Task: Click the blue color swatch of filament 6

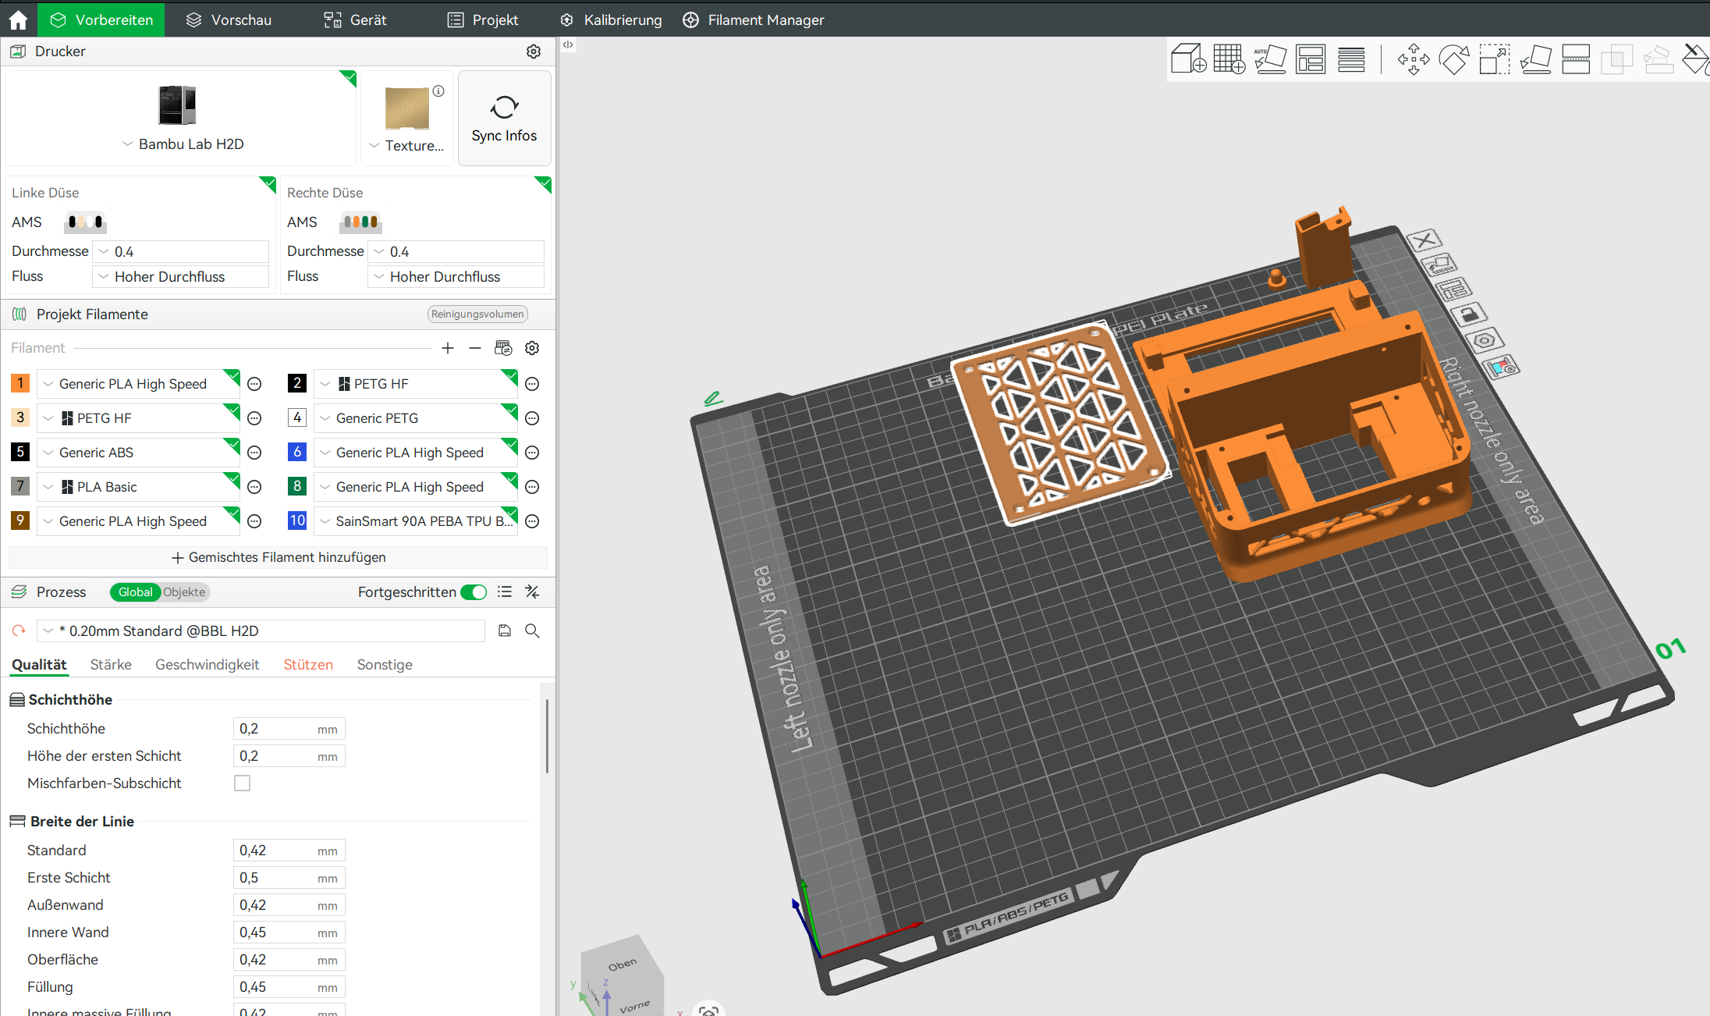Action: [x=297, y=452]
